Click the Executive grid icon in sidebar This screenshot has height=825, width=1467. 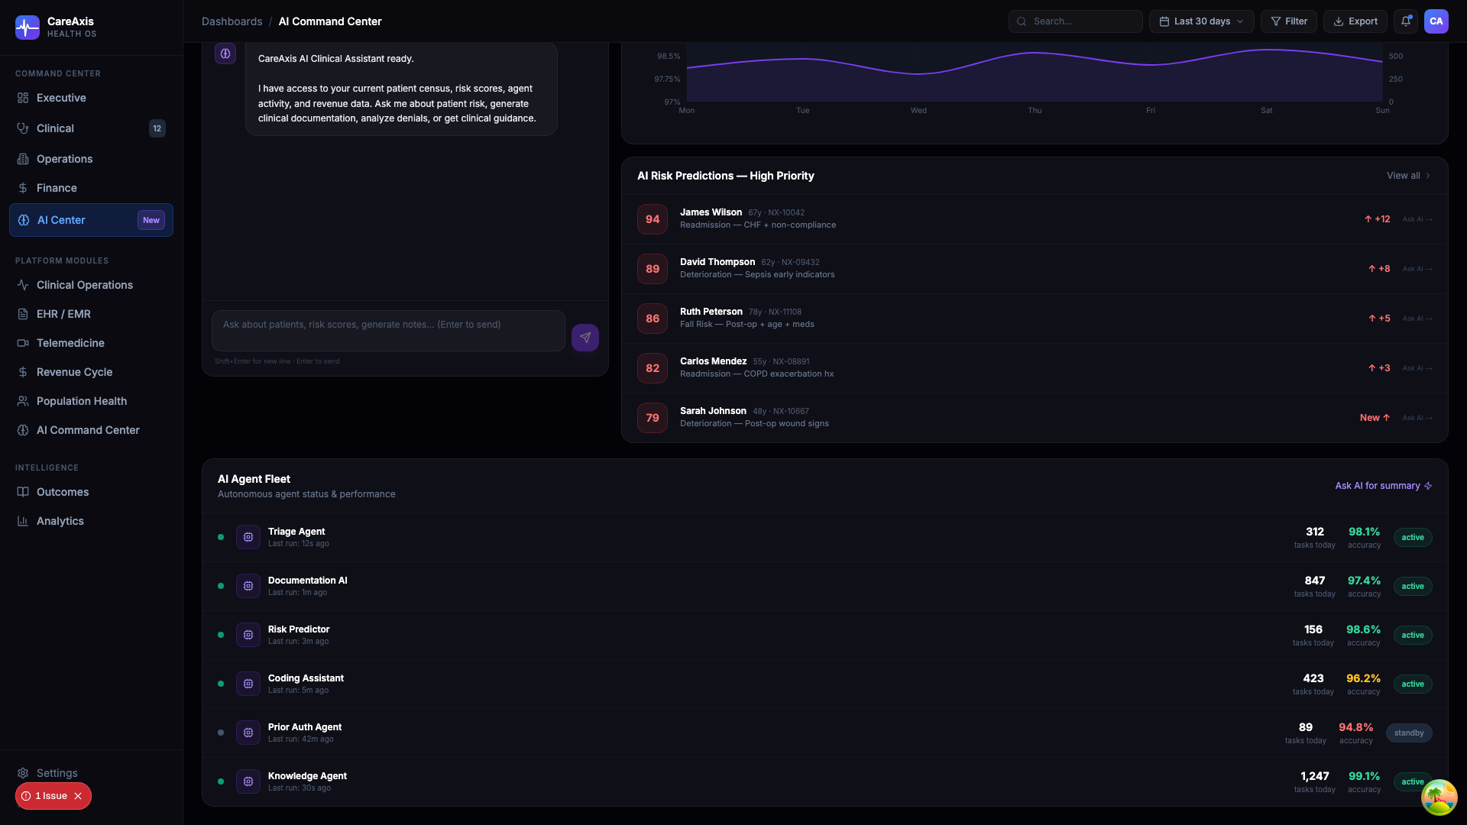[x=23, y=98]
